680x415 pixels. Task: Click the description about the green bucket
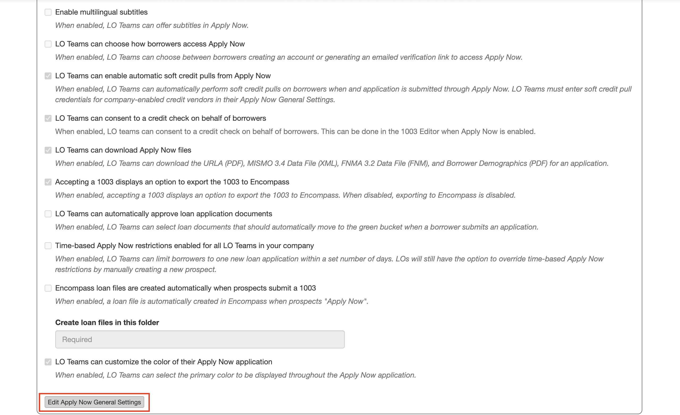tap(297, 227)
